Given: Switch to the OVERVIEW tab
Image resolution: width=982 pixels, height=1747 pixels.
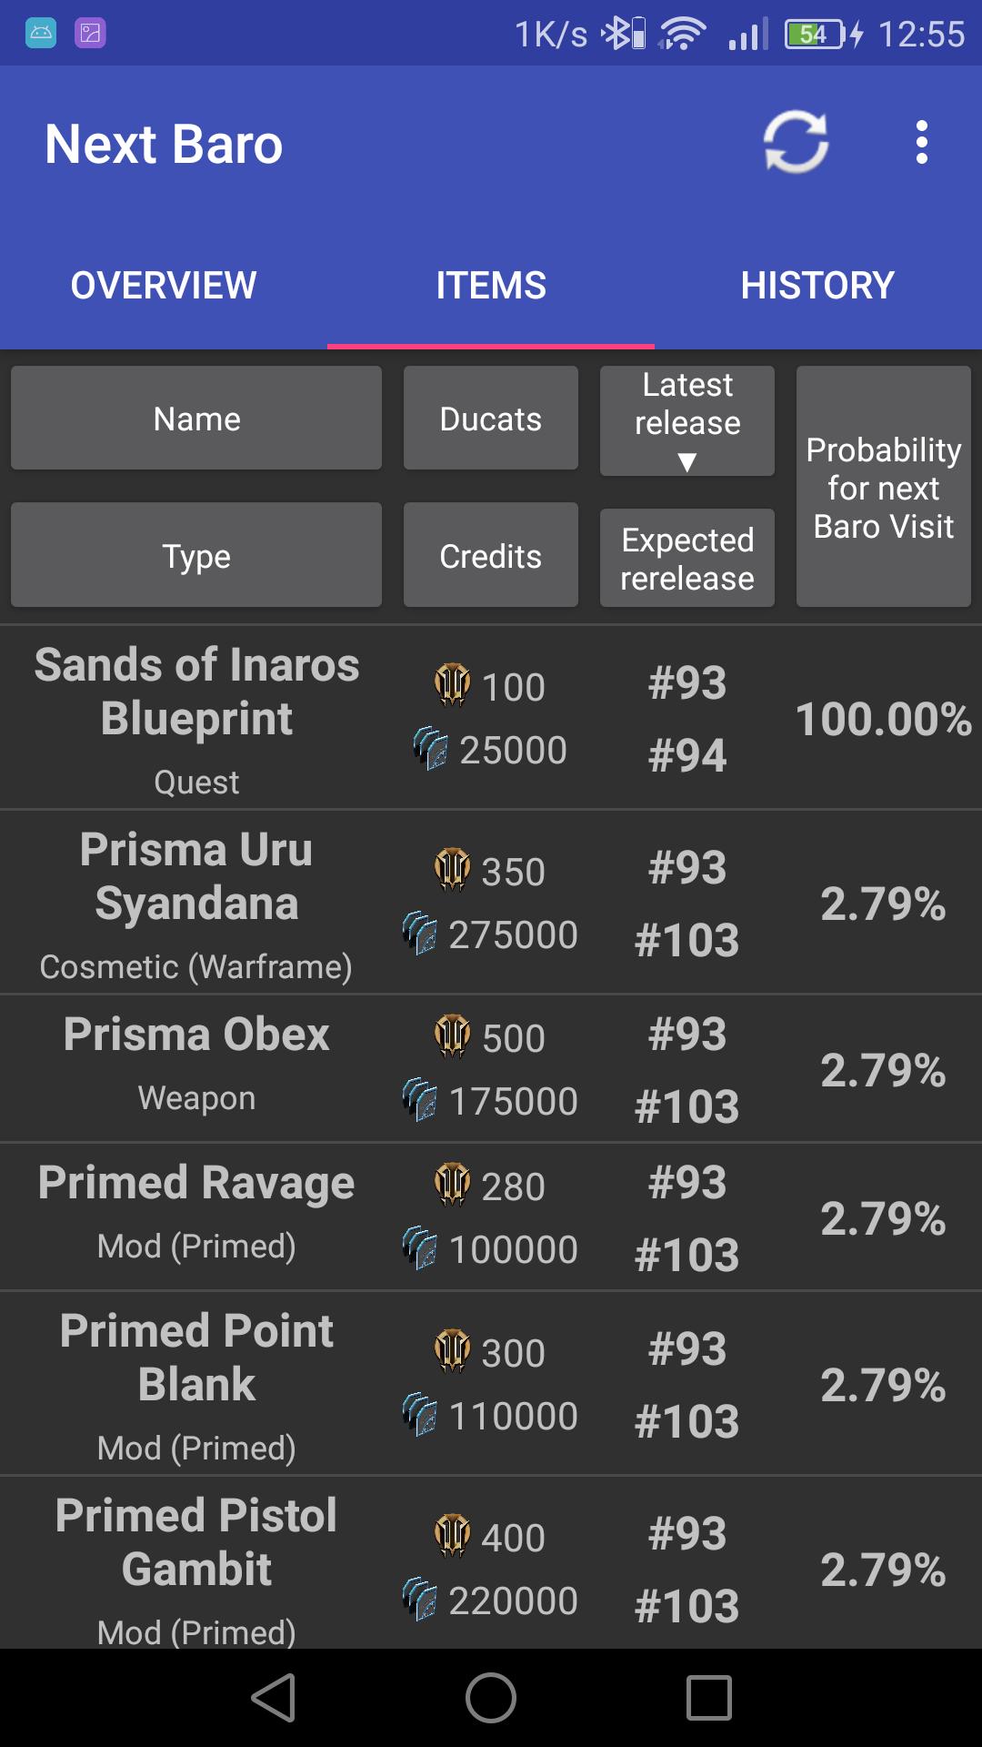Looking at the screenshot, I should [164, 286].
